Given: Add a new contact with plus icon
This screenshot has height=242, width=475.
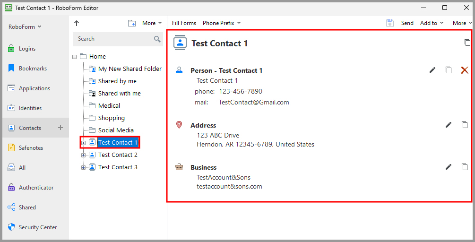Looking at the screenshot, I should (60, 128).
